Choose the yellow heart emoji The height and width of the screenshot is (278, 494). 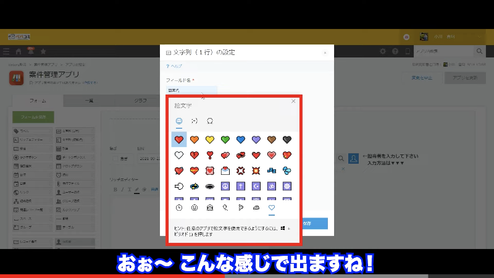[210, 140]
